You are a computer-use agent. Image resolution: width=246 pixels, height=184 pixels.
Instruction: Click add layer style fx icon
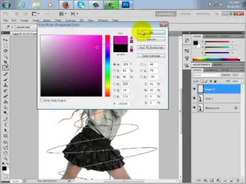(x=206, y=180)
